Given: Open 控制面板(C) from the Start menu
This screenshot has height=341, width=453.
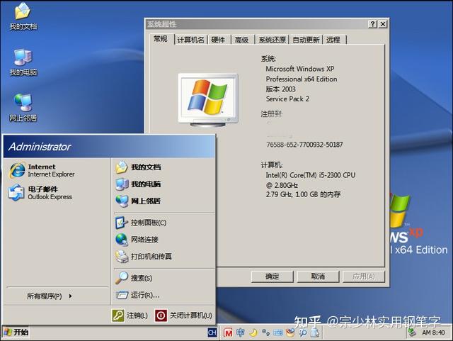Looking at the screenshot, I should pyautogui.click(x=141, y=223).
